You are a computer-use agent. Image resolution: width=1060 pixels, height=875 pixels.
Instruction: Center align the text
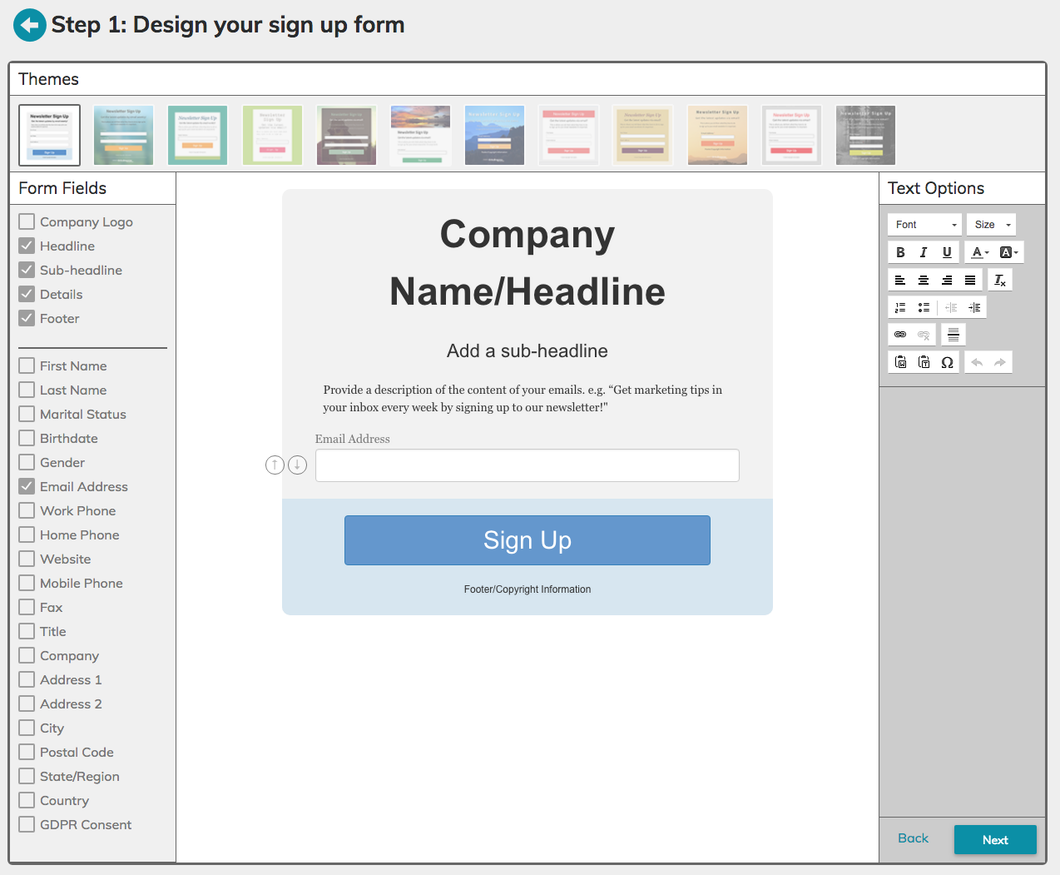coord(923,279)
